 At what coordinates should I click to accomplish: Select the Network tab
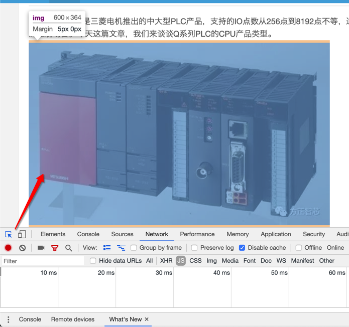(157, 234)
